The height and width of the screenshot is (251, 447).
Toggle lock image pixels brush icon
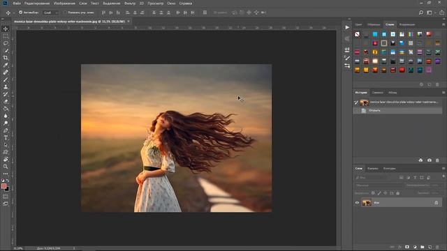click(379, 193)
